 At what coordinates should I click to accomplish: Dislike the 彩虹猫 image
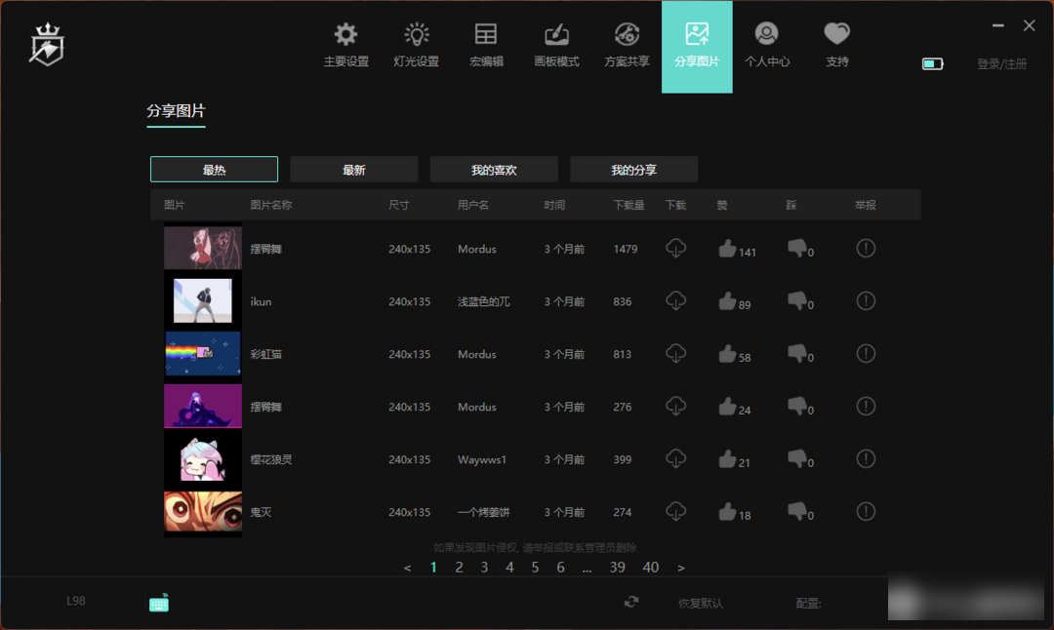tap(796, 354)
